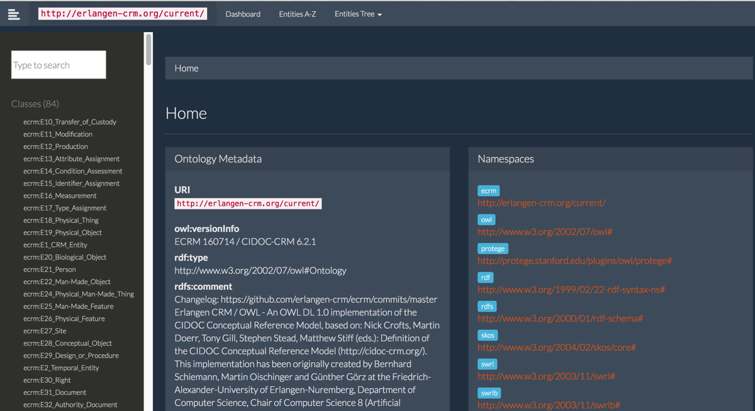Screen dimensions: 755x411
Task: Expand the Entities Tree dropdown
Action: pos(358,14)
